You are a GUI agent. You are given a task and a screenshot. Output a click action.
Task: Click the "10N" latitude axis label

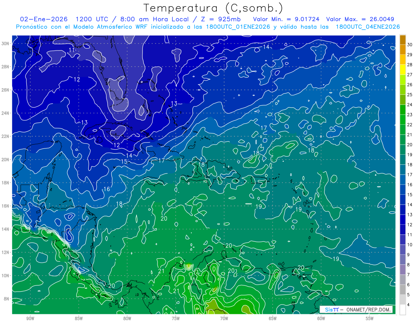tap(6, 276)
